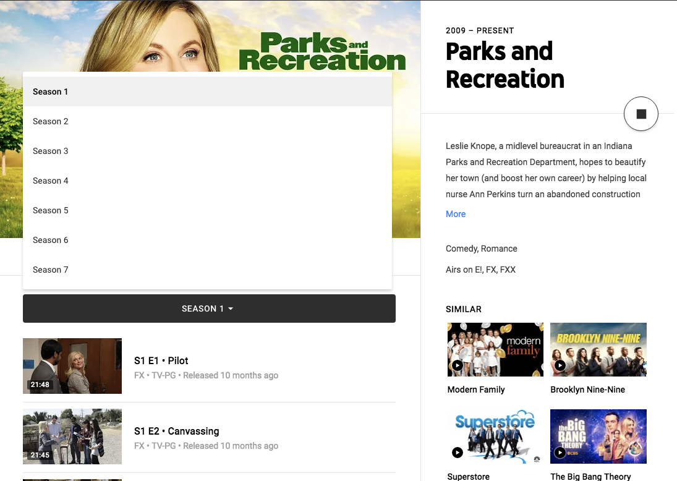
Task: Pick Season 4 from the season menu
Action: pos(207,181)
